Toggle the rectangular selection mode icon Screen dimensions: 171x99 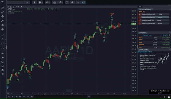[x=67, y=2]
